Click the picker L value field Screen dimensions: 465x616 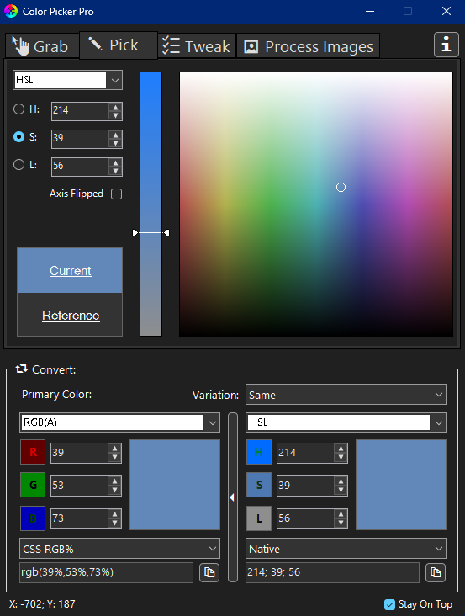(80, 166)
